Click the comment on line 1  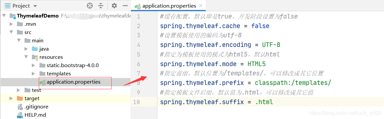[x=229, y=17]
